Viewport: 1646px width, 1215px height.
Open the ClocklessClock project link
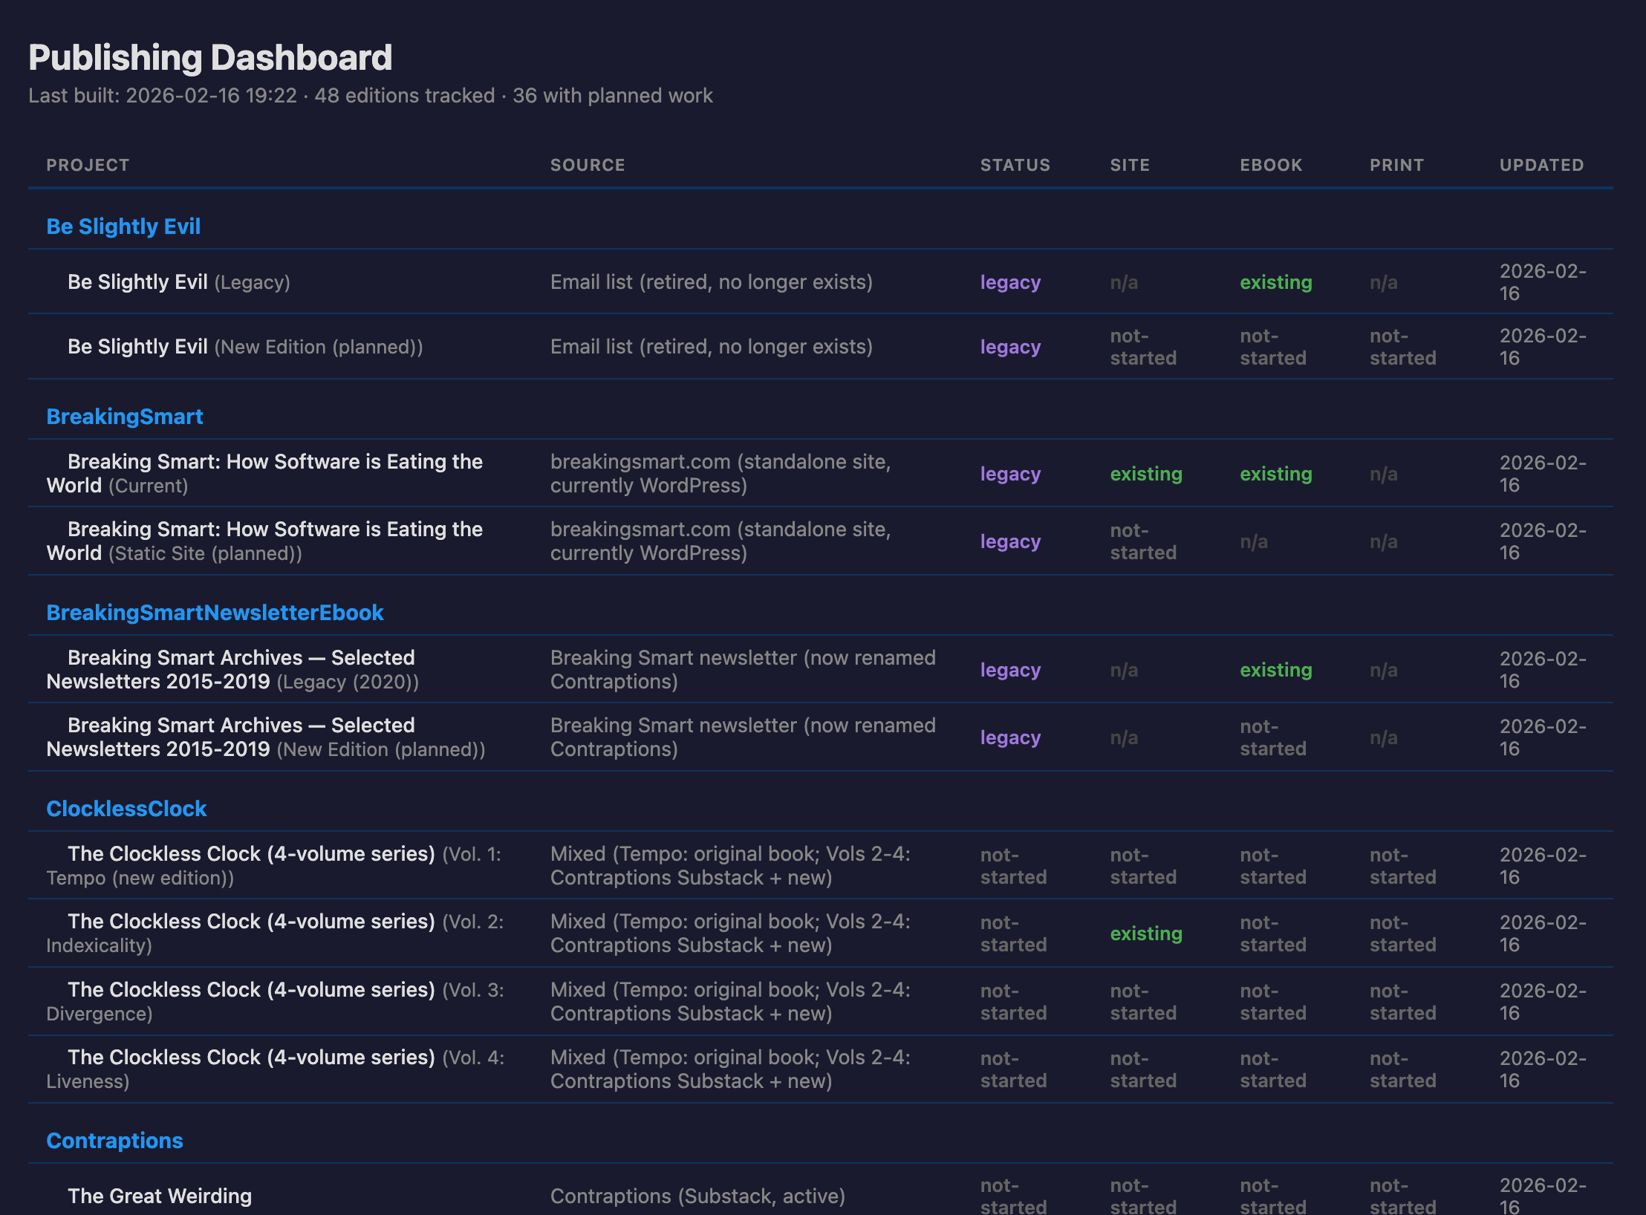126,809
